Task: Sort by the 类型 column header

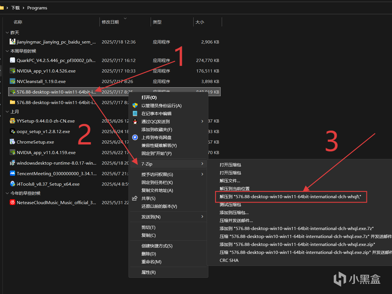Action: pyautogui.click(x=157, y=22)
